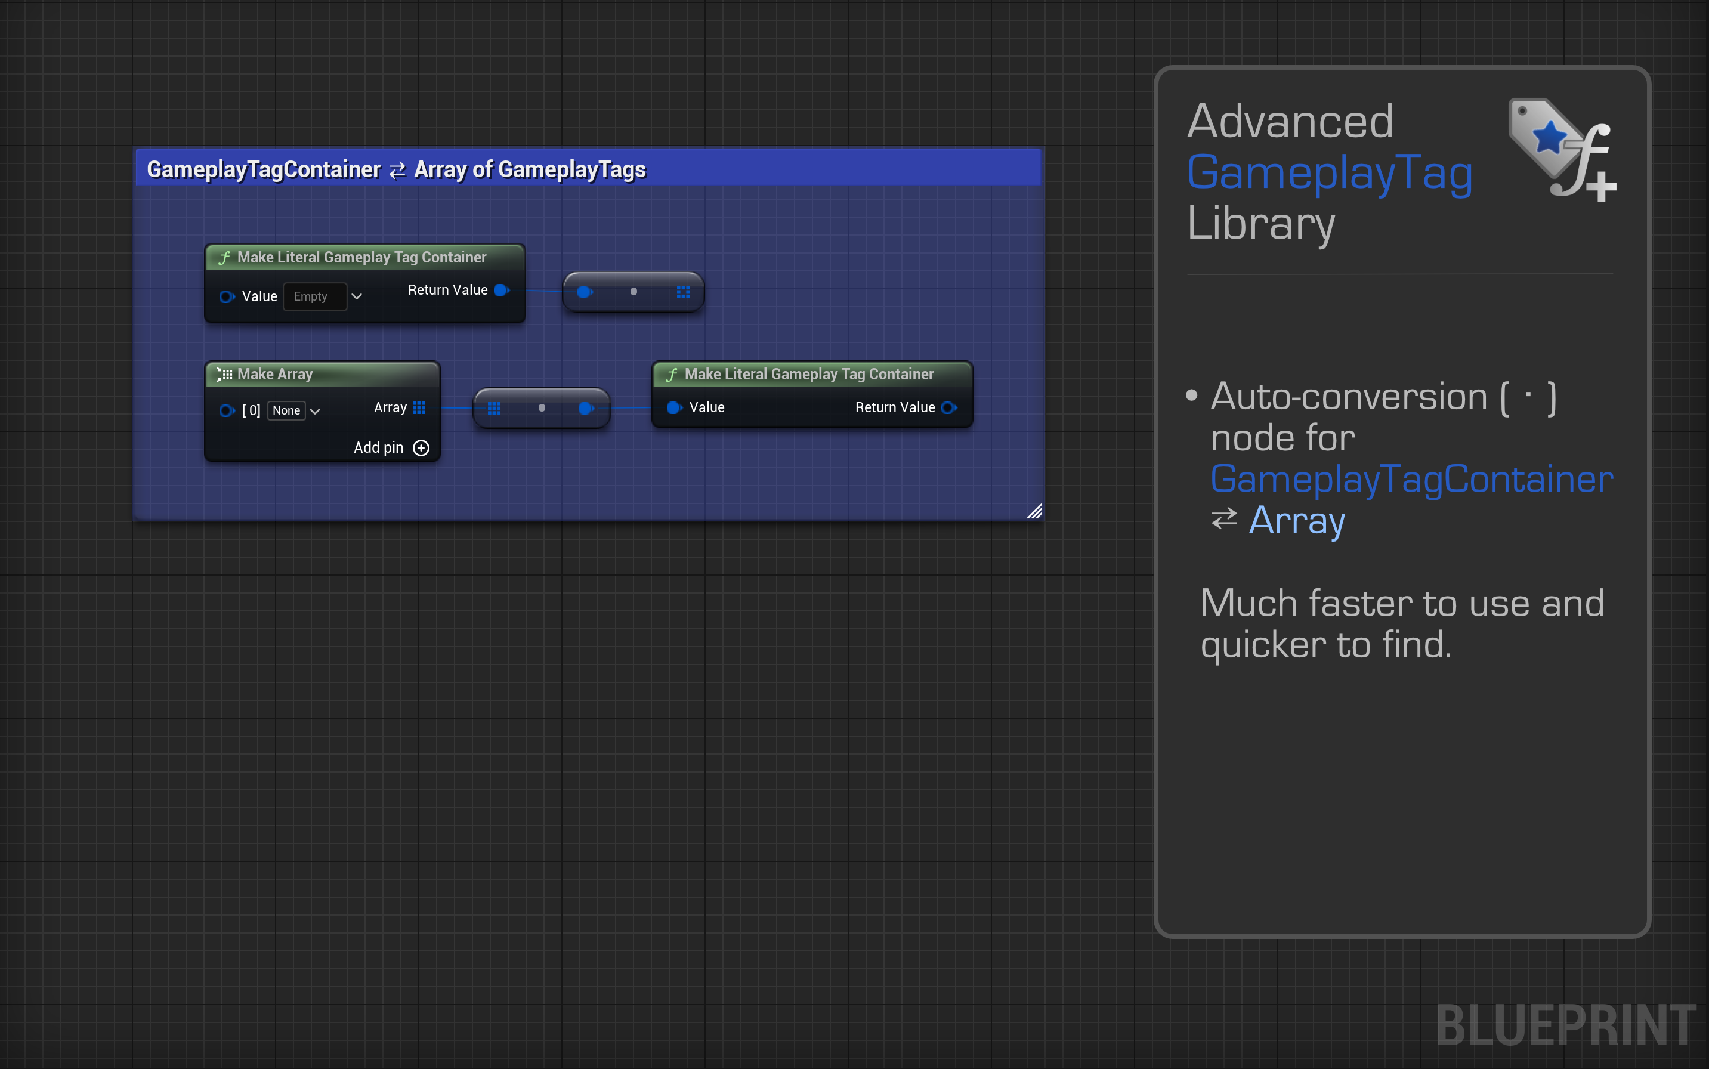Click the Return Value pin of the lower container node

(950, 407)
